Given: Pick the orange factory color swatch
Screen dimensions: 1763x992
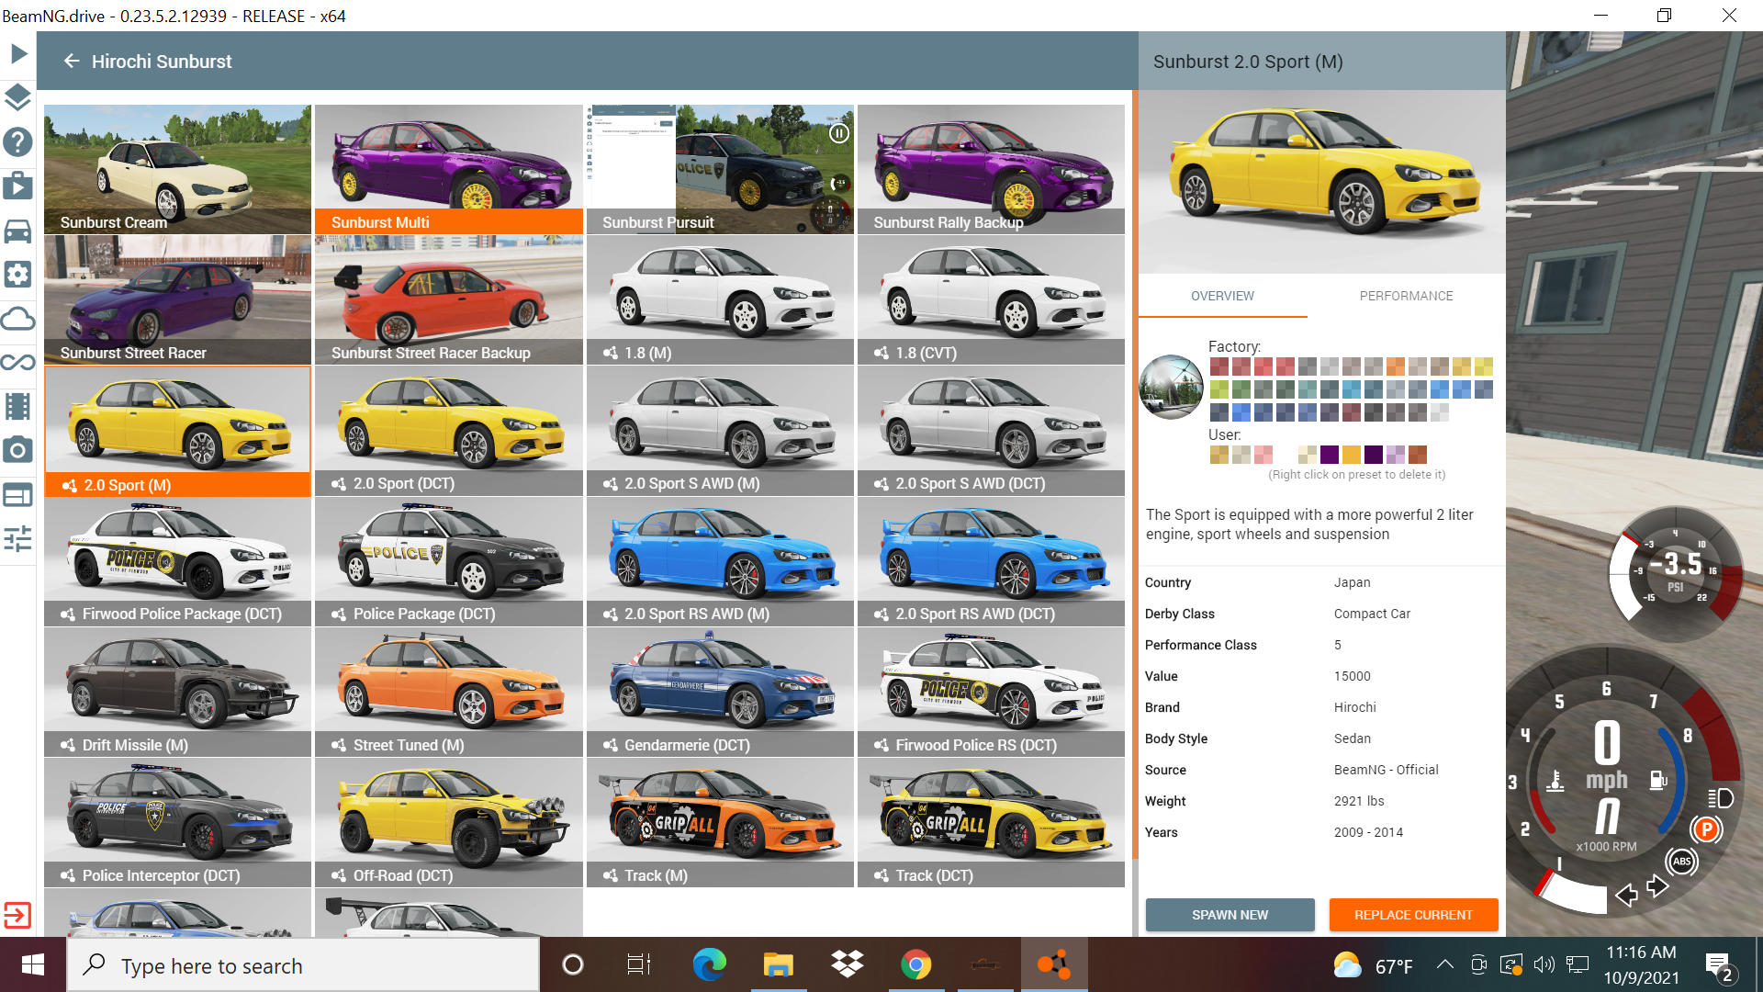Looking at the screenshot, I should click(x=1396, y=366).
